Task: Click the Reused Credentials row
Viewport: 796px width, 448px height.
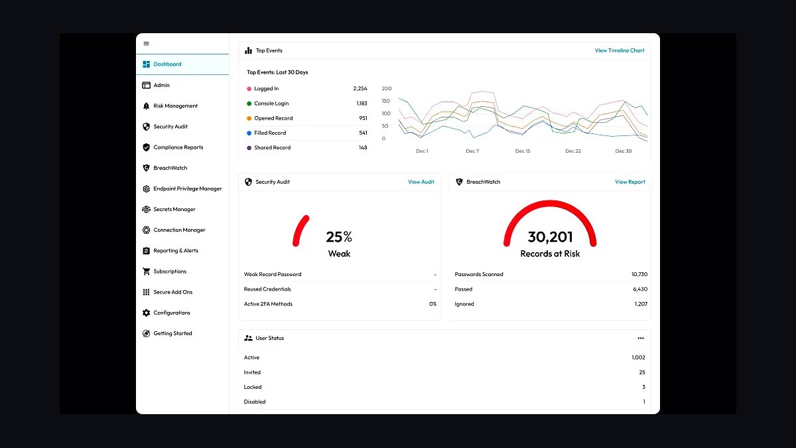Action: click(340, 289)
